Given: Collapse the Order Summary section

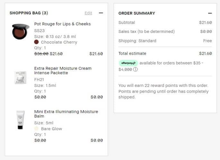Looking at the screenshot, I should [x=210, y=13].
